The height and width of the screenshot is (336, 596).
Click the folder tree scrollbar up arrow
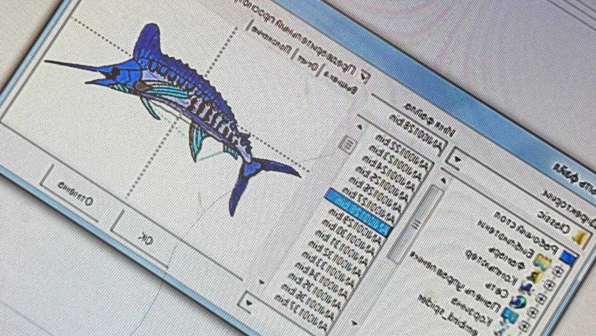click(443, 180)
